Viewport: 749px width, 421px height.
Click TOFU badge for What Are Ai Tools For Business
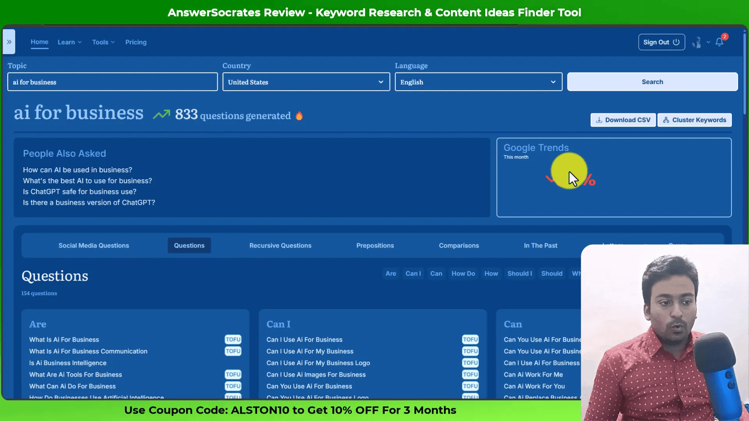coord(233,375)
